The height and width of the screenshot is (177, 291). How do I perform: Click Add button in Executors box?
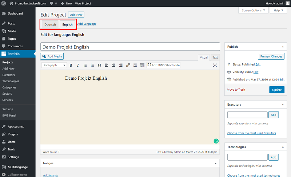(274, 115)
